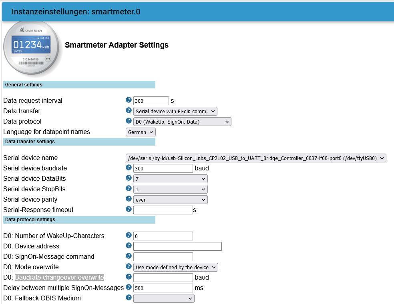Open the D0 Mode overwrite dropdown
The image size is (394, 304).
tap(176, 267)
